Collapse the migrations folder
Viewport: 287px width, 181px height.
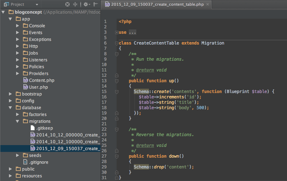coord(18,121)
